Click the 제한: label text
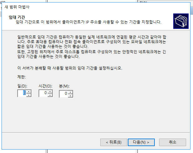193x153 pixels. [x=22, y=77]
